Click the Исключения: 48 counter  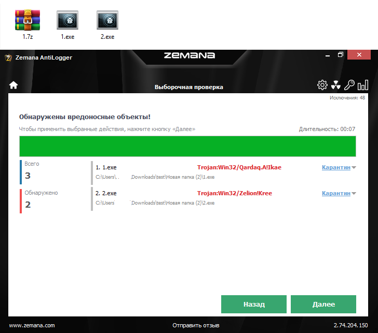pos(347,97)
